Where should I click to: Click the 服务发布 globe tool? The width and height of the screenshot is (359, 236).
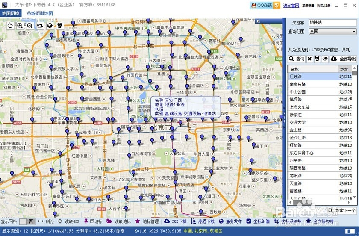pos(230,221)
